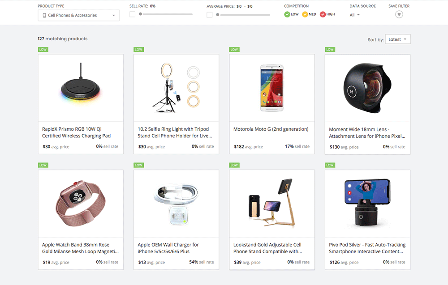Screen dimensions: 448x285
Task: Click the phone icon in Product Type
Action: click(44, 16)
